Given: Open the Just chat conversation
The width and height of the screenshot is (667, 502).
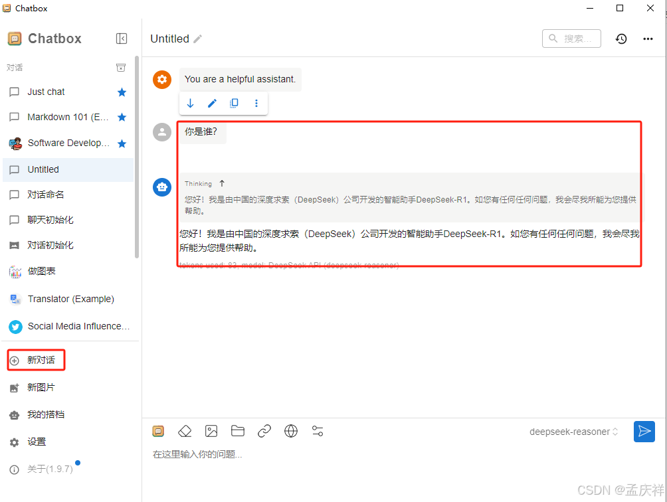Looking at the screenshot, I should pos(68,92).
